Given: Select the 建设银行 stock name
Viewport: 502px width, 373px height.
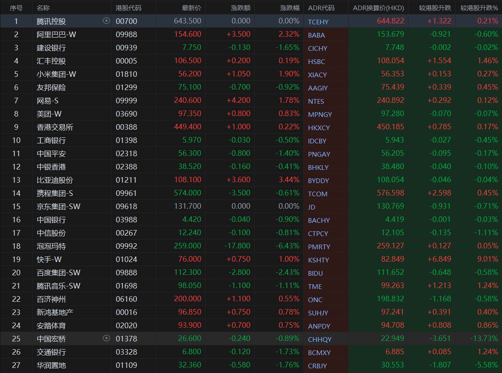Looking at the screenshot, I should tap(51, 48).
